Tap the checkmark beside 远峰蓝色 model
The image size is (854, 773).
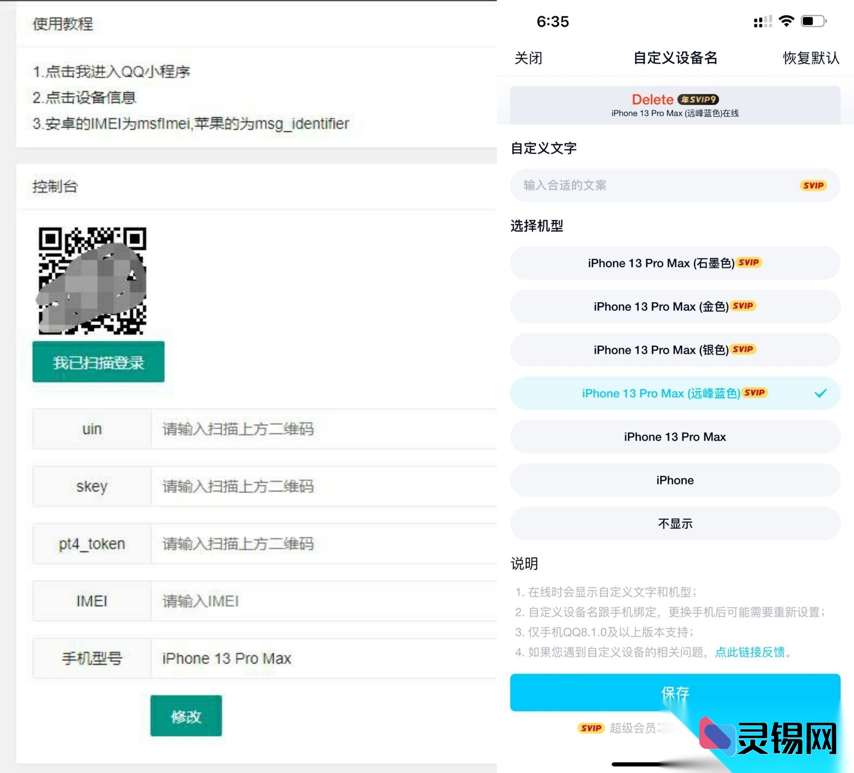(x=821, y=393)
